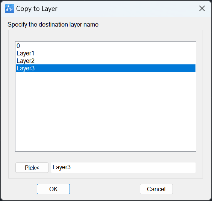Click the Copy to Layer app icon
This screenshot has height=201, width=212.
9,8
